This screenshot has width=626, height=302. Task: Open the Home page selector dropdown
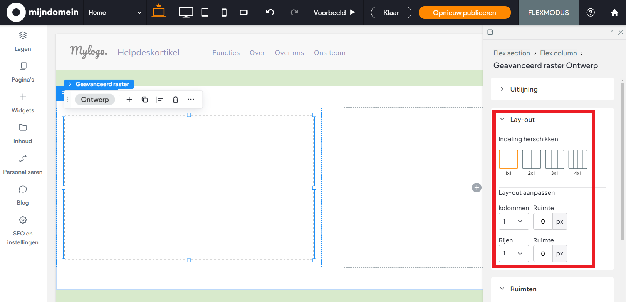115,12
